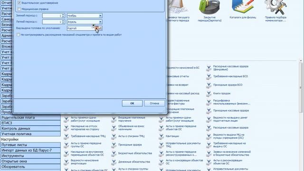Open Акты о консервации объектов ОС

pyautogui.click(x=181, y=161)
